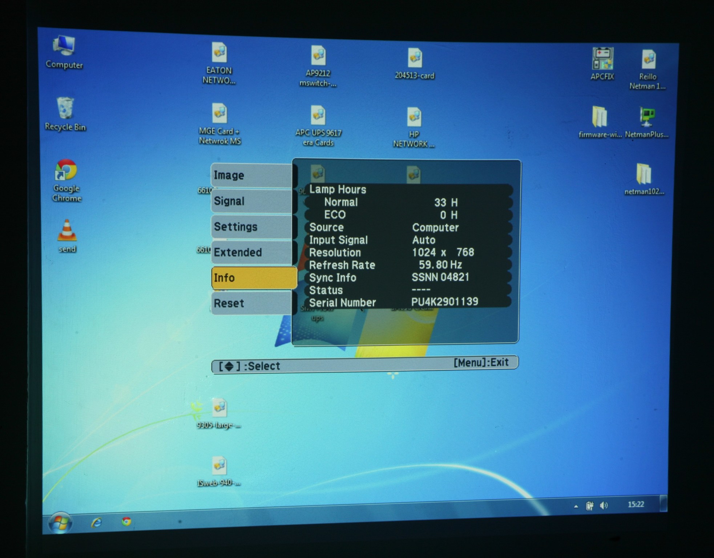Click the volume speaker tray icon

tap(604, 505)
